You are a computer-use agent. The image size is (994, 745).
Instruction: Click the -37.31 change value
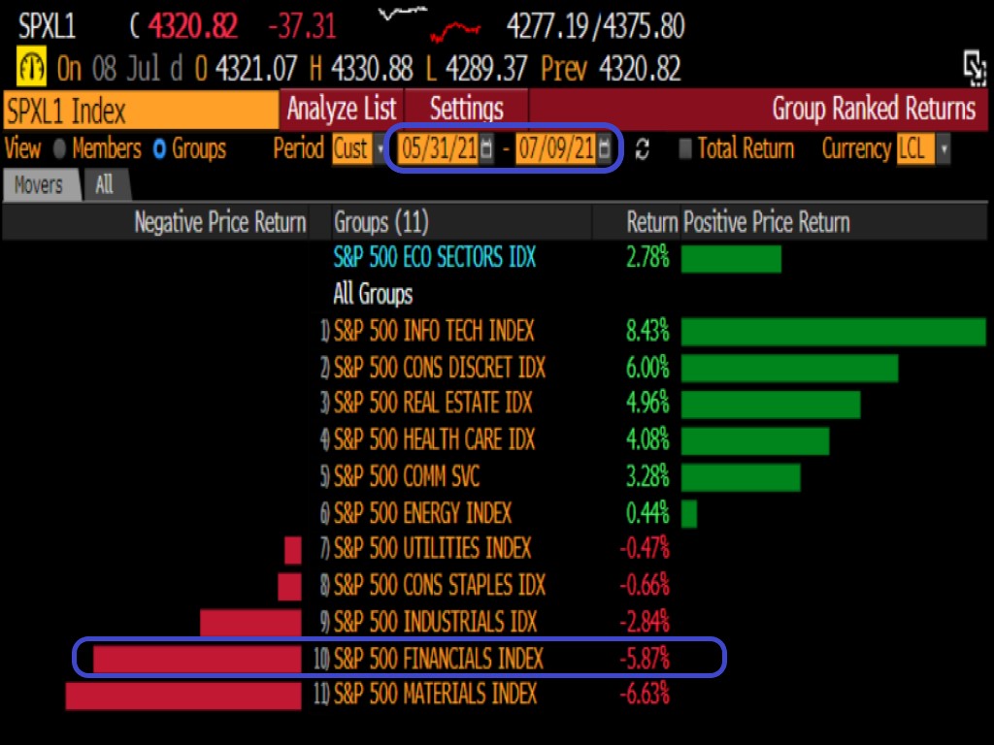pyautogui.click(x=302, y=26)
